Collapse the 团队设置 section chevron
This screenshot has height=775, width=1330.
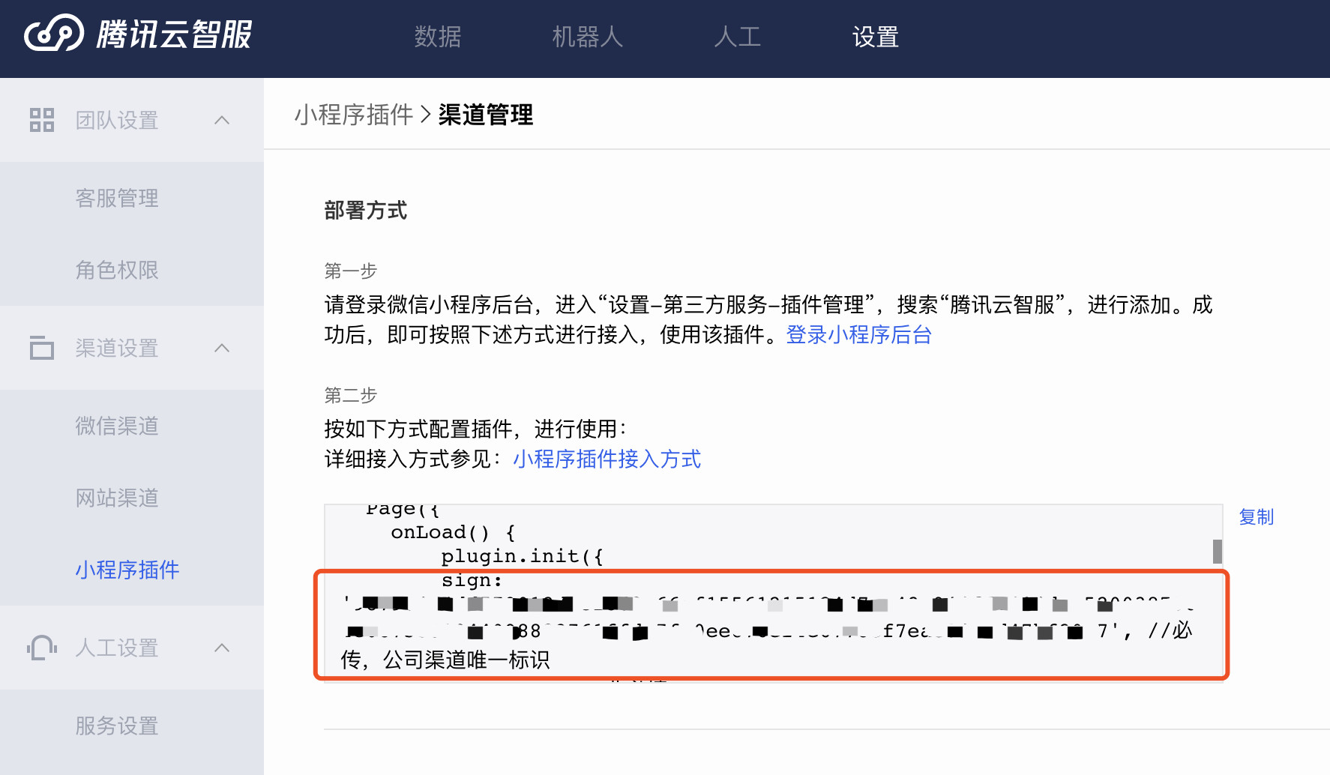[222, 120]
